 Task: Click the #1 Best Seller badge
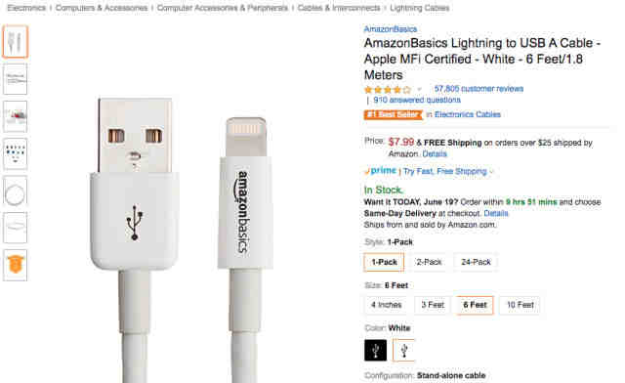[393, 114]
